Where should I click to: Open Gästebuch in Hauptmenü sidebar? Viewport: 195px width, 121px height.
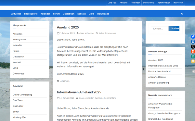pyautogui.click(x=19, y=57)
